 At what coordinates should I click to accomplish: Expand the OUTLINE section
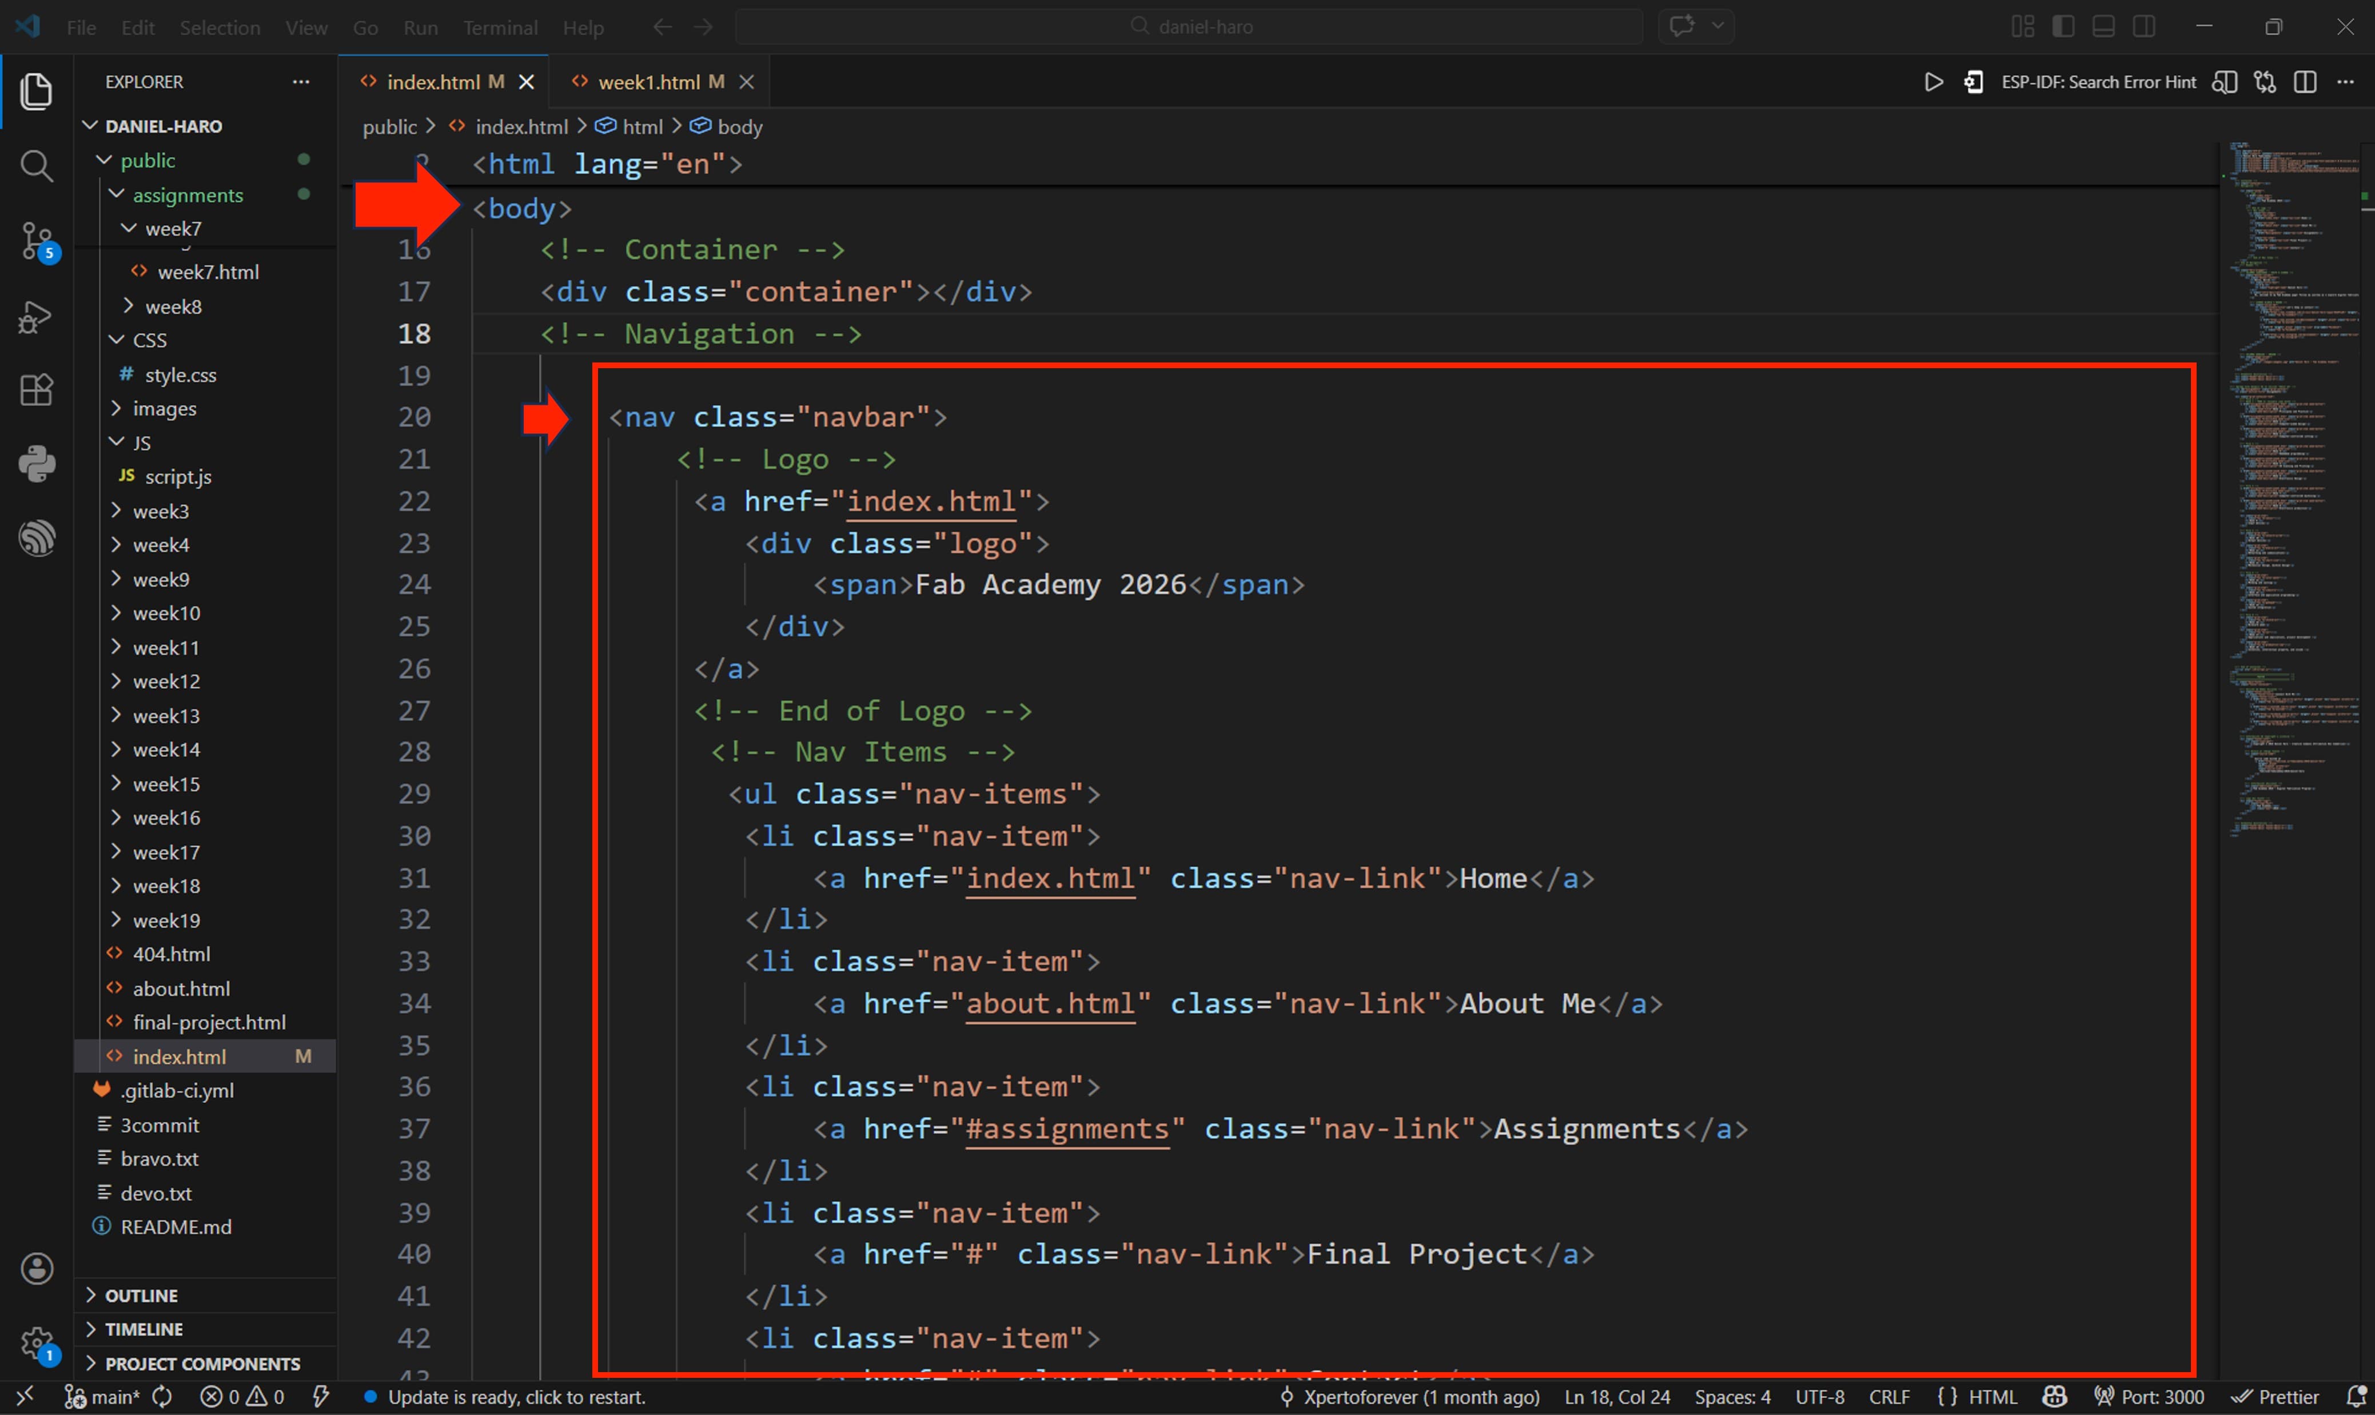click(141, 1295)
